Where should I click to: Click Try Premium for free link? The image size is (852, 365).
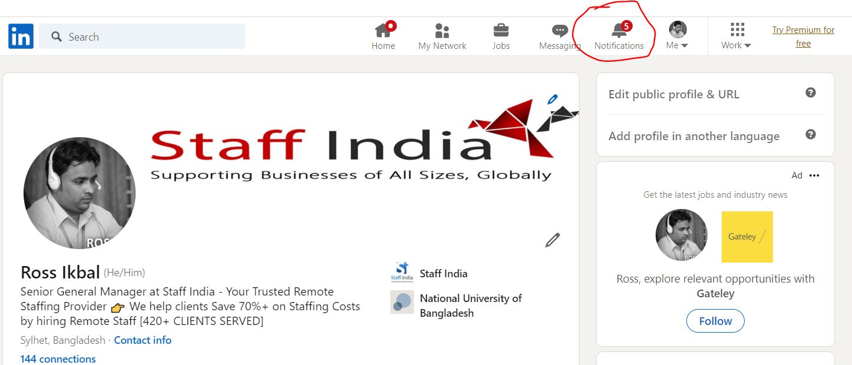pos(803,36)
